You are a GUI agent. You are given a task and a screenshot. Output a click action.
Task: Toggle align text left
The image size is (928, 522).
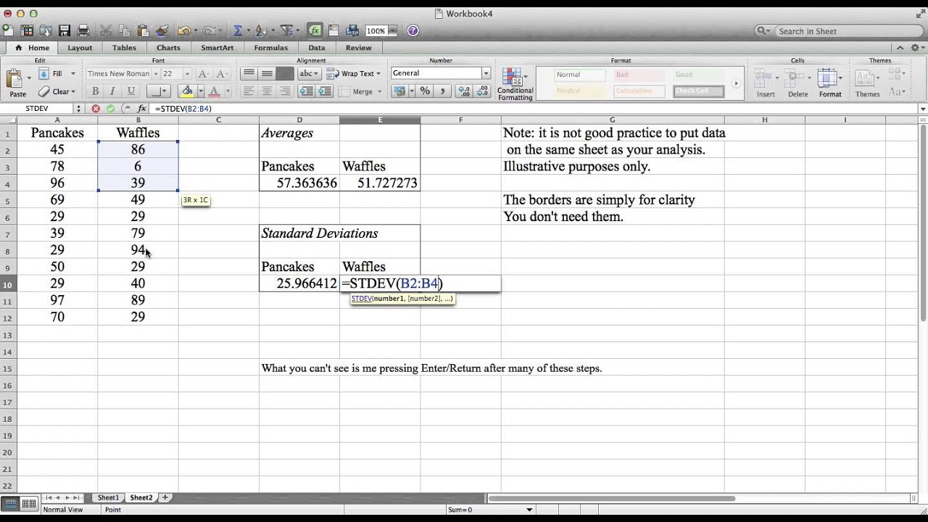point(249,91)
